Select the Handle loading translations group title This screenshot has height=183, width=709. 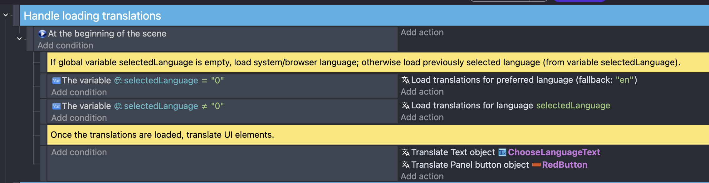92,16
